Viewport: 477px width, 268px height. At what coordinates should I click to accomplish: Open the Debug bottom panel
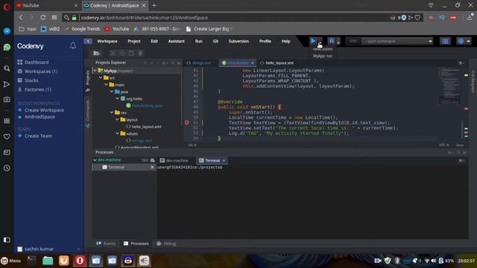166,243
